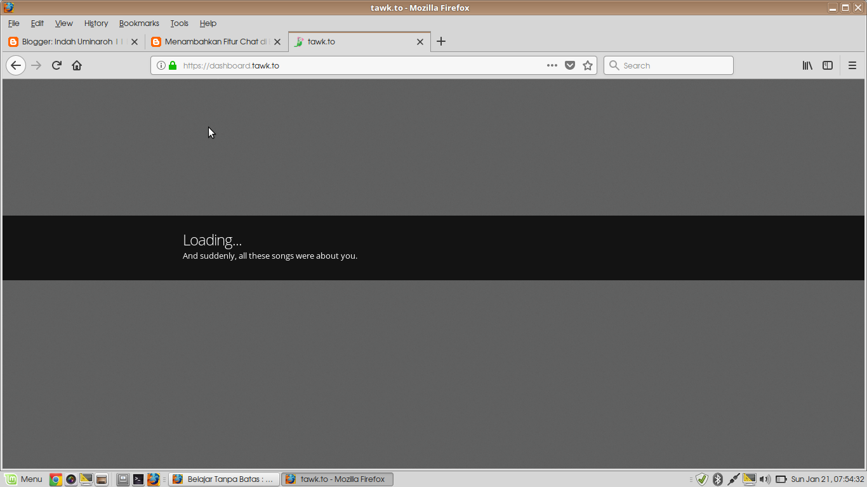867x487 pixels.
Task: Select tawk.to - Mozilla Firefox taskbar button
Action: (337, 479)
